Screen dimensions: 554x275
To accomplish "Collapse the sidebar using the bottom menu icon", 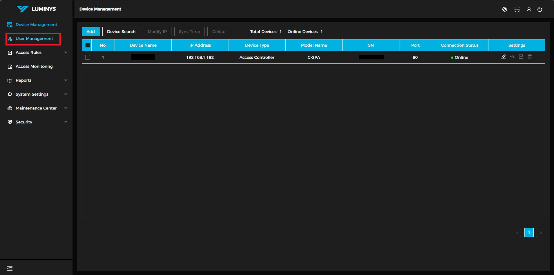I will click(x=10, y=268).
